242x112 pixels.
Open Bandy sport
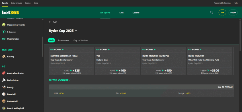pyautogui.click(x=10, y=87)
